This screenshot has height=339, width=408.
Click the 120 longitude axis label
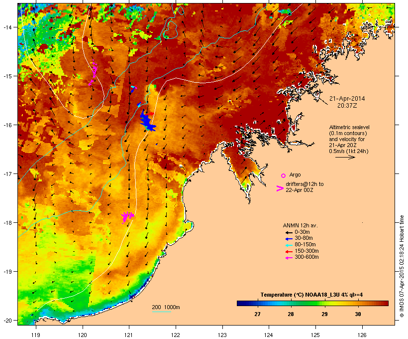tap(83, 335)
